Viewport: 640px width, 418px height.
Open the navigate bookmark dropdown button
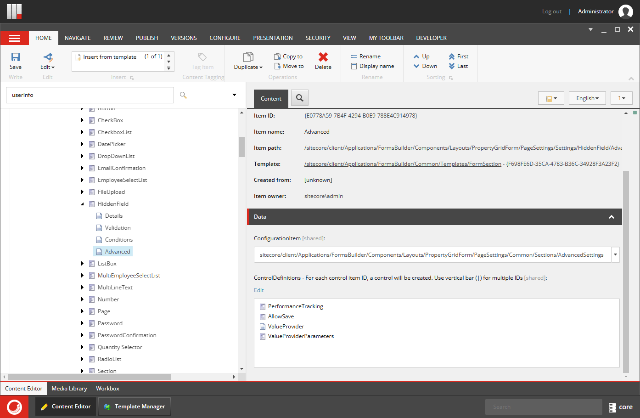(x=551, y=98)
